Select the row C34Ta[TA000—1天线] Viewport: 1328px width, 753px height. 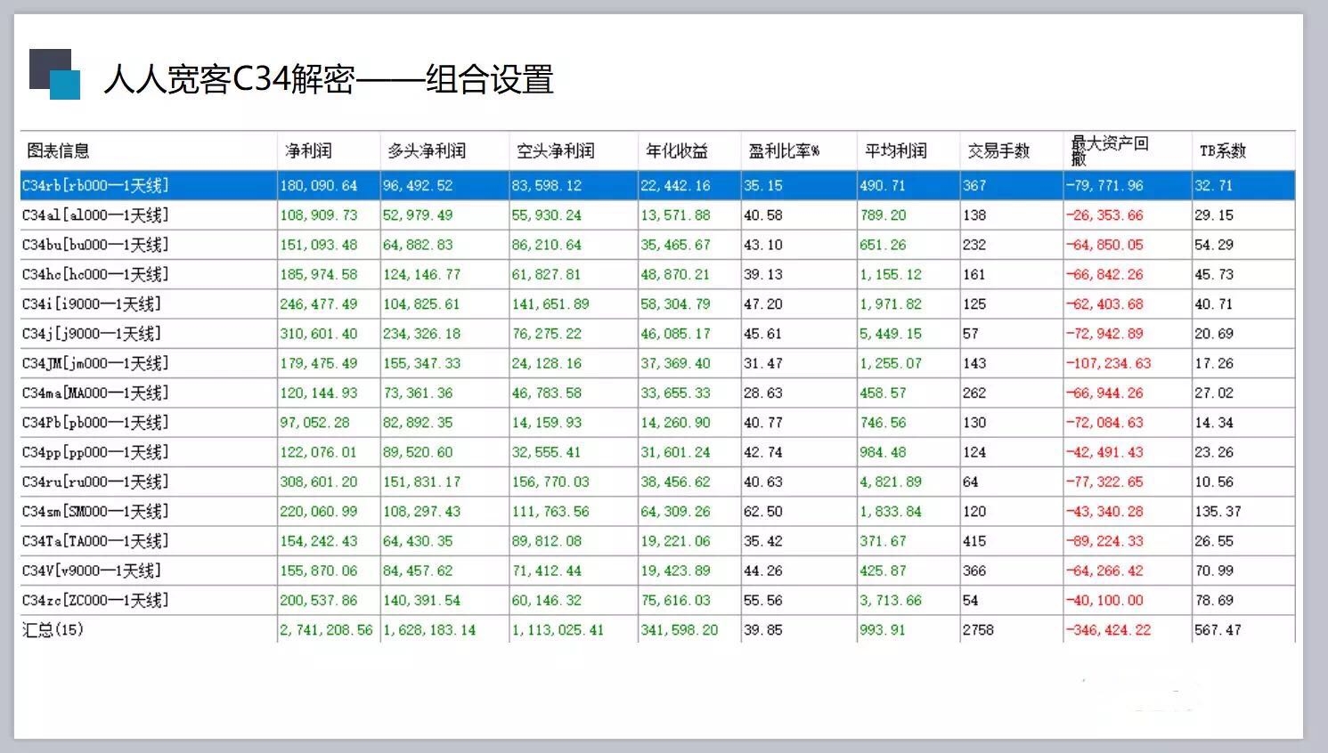(x=657, y=541)
